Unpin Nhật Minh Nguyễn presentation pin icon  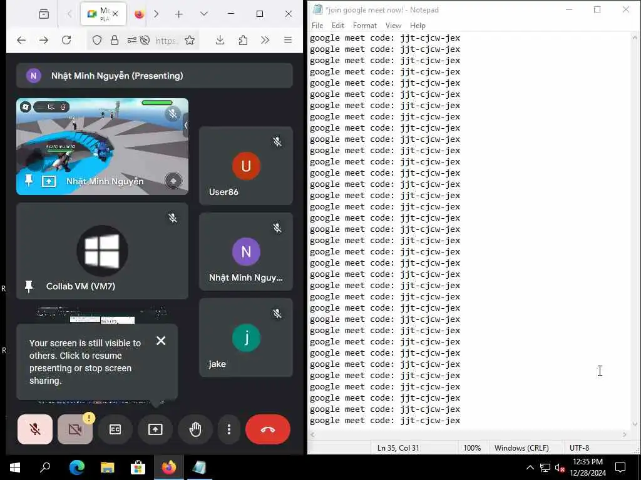pyautogui.click(x=29, y=181)
